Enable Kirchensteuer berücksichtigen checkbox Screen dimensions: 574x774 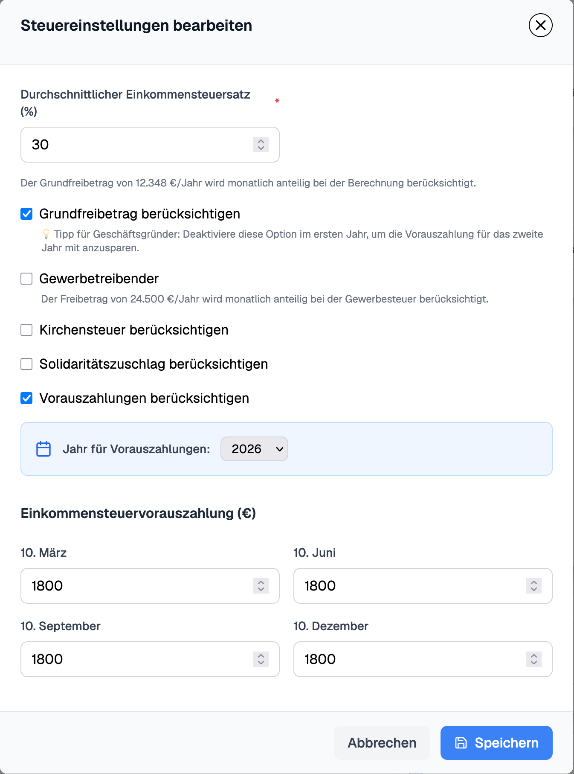click(x=27, y=330)
